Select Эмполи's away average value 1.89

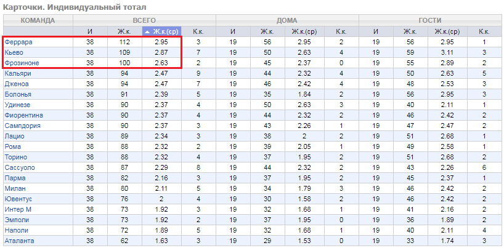point(447,220)
